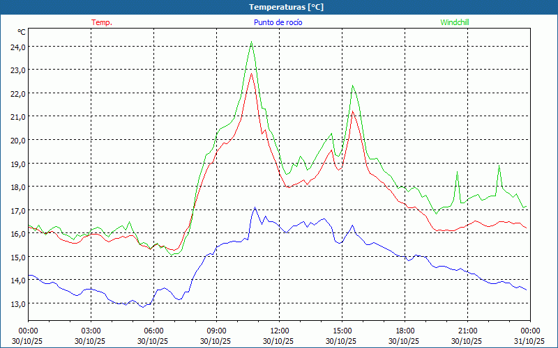
Task: Click the 03:00 time axis label
Action: [x=91, y=331]
